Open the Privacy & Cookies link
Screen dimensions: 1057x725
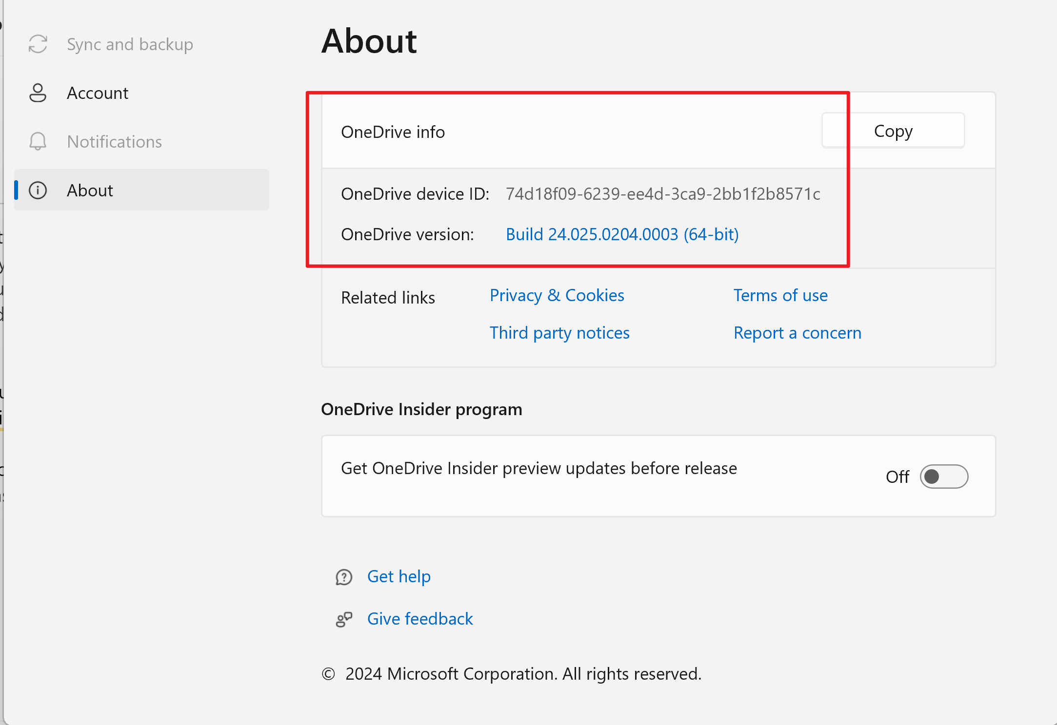557,295
